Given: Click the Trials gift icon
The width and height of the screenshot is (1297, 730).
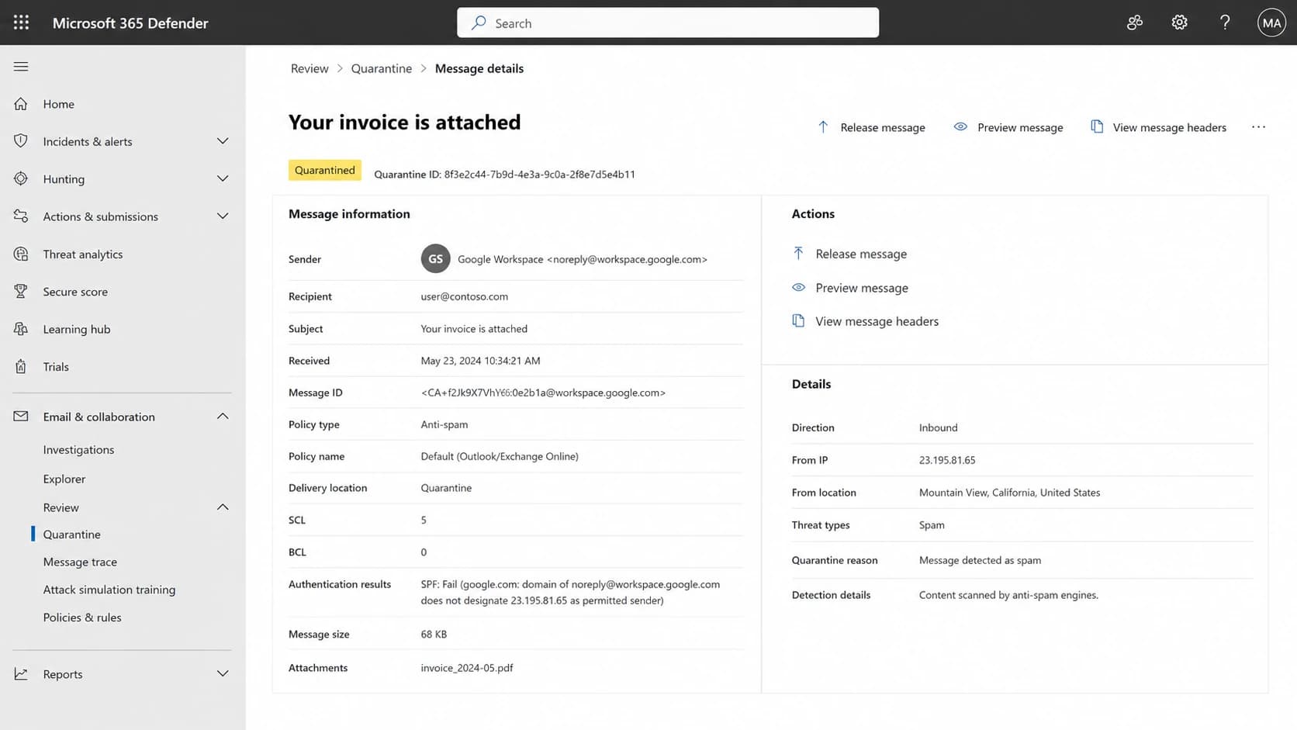Looking at the screenshot, I should (x=21, y=366).
